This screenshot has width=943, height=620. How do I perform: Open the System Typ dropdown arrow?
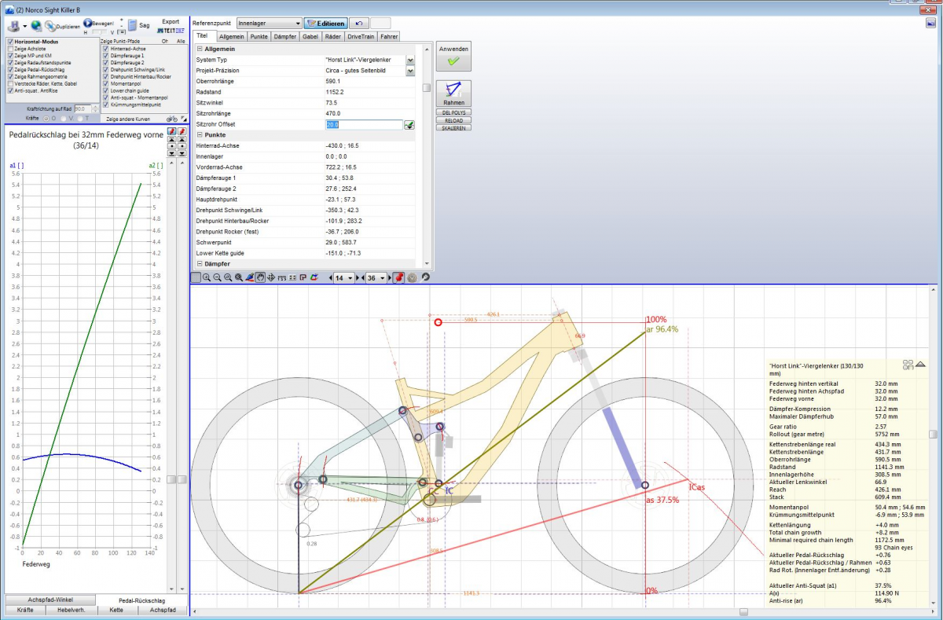click(410, 60)
